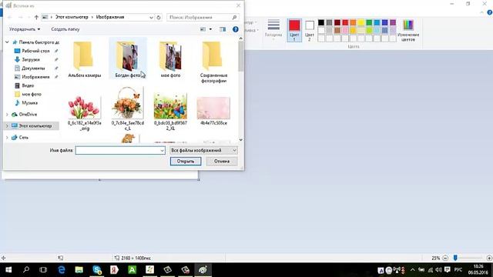Image resolution: width=493 pixels, height=277 pixels.
Task: Open Windows taskbar search
Action: pyautogui.click(x=26, y=270)
